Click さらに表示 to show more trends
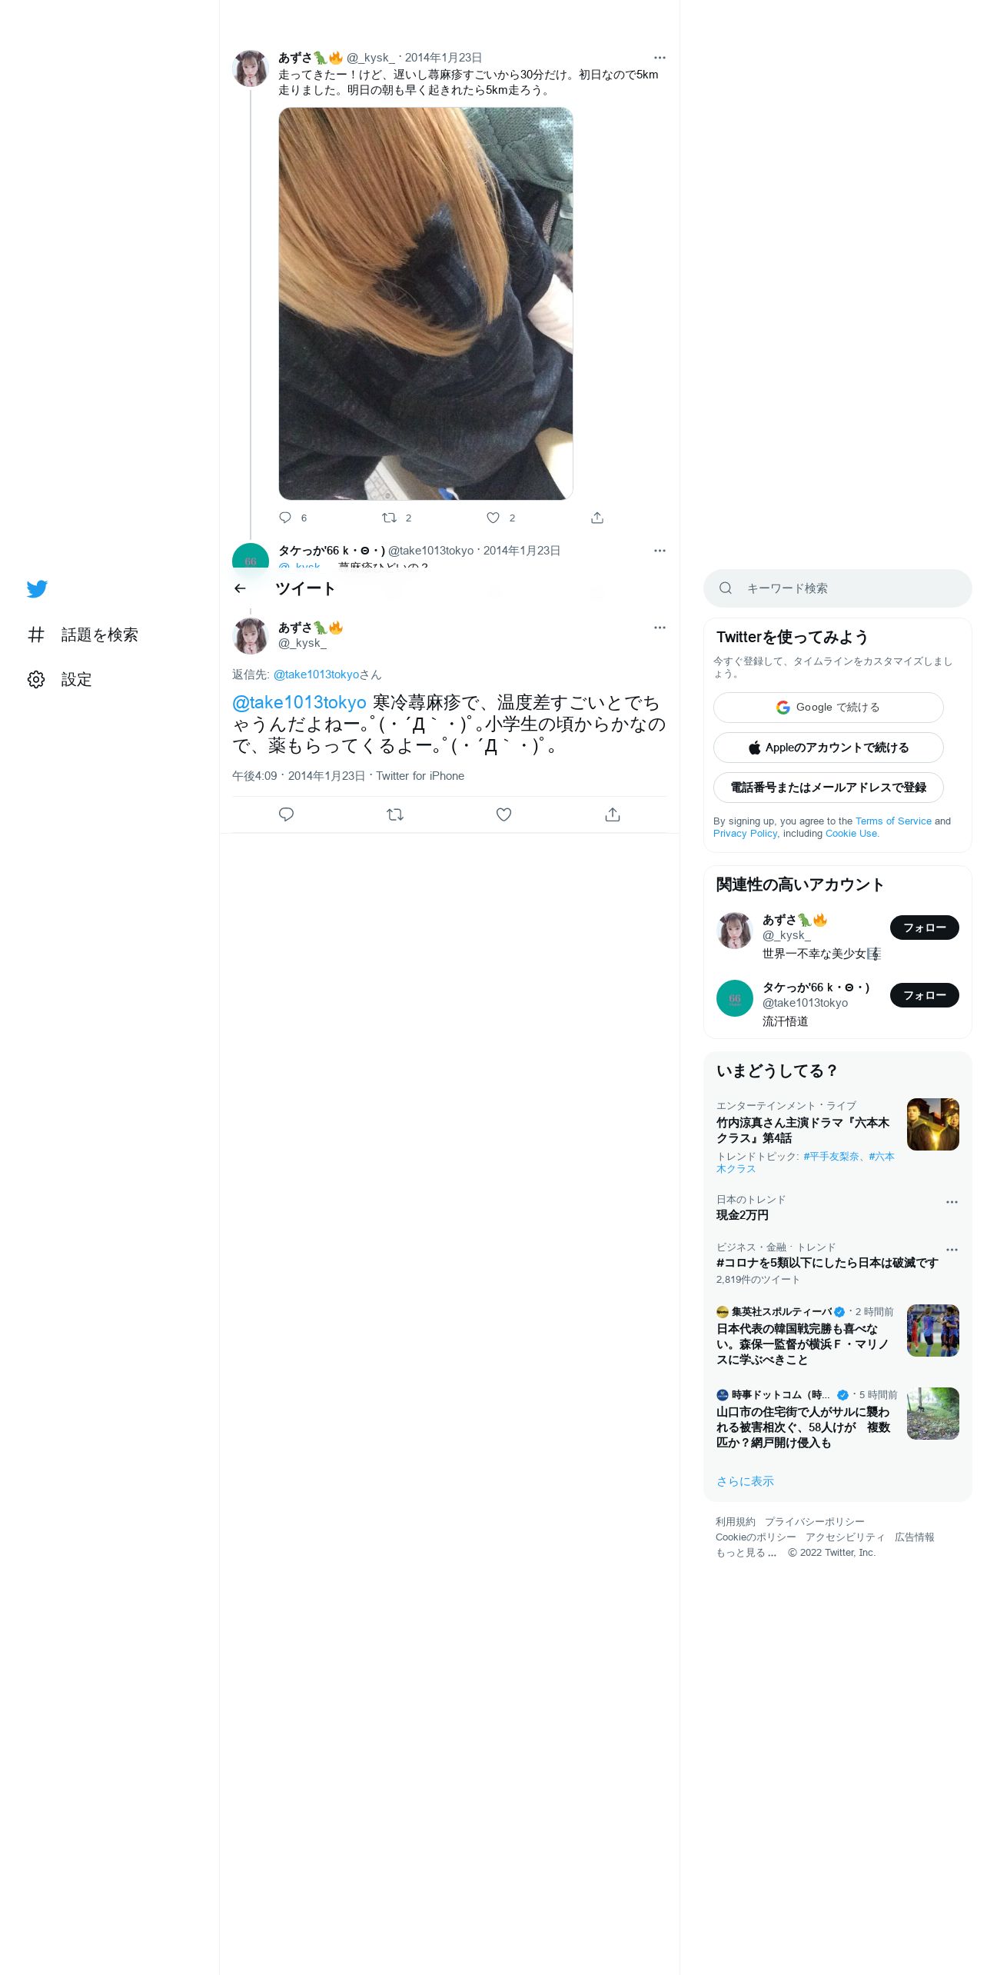987x1975 pixels. 745,1481
